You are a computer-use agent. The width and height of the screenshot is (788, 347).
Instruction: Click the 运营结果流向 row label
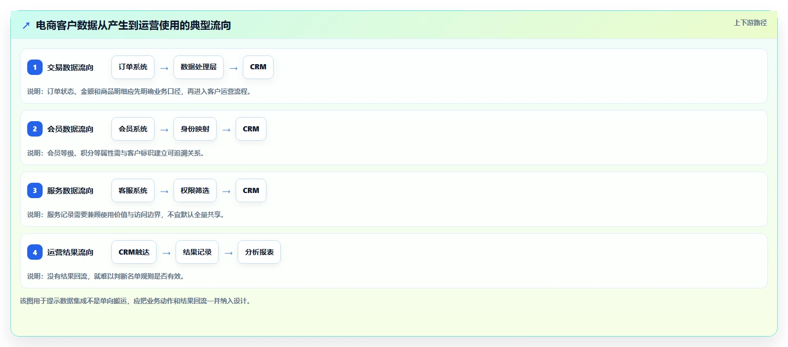[70, 252]
